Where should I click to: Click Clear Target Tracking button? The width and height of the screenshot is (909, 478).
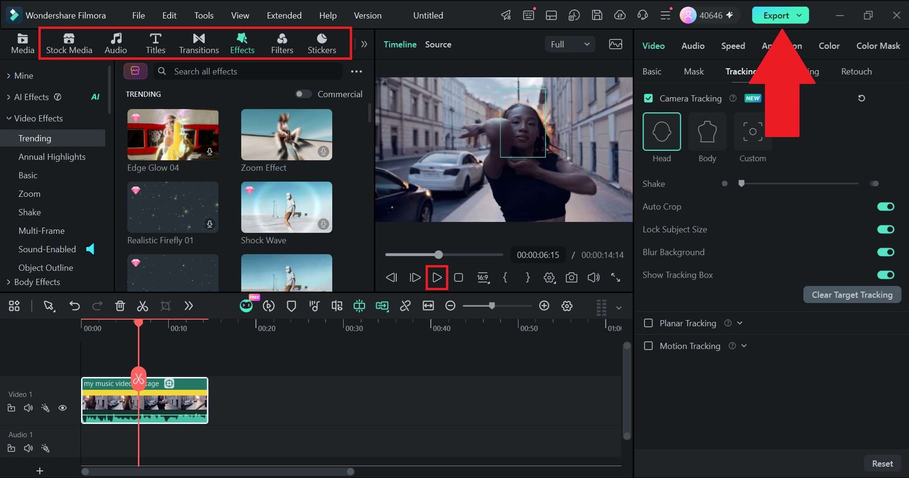(852, 294)
